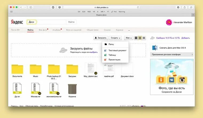203x118 pixels.
Task: Add a new Safari tab with plus button
Action: pyautogui.click(x=193, y=15)
